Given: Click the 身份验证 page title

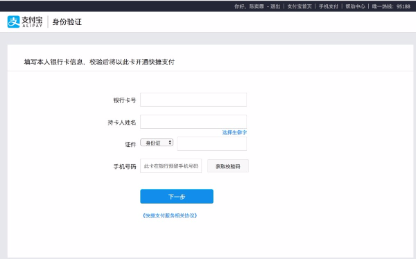Looking at the screenshot, I should (x=67, y=21).
